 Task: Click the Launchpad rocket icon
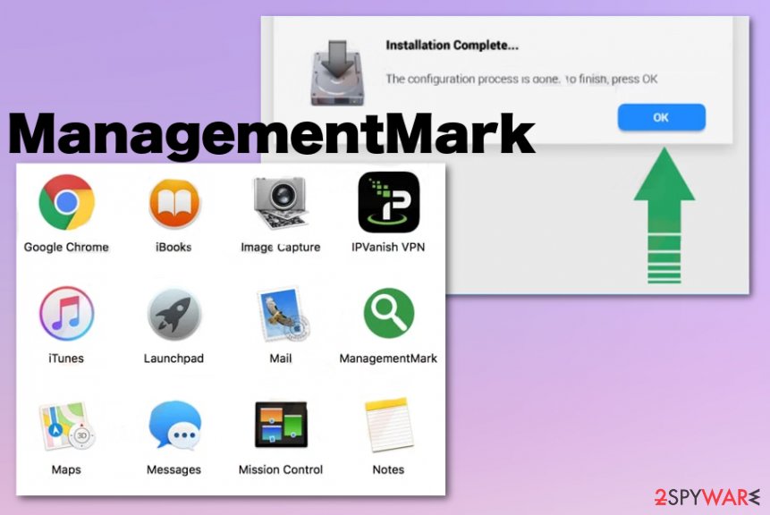pyautogui.click(x=174, y=315)
